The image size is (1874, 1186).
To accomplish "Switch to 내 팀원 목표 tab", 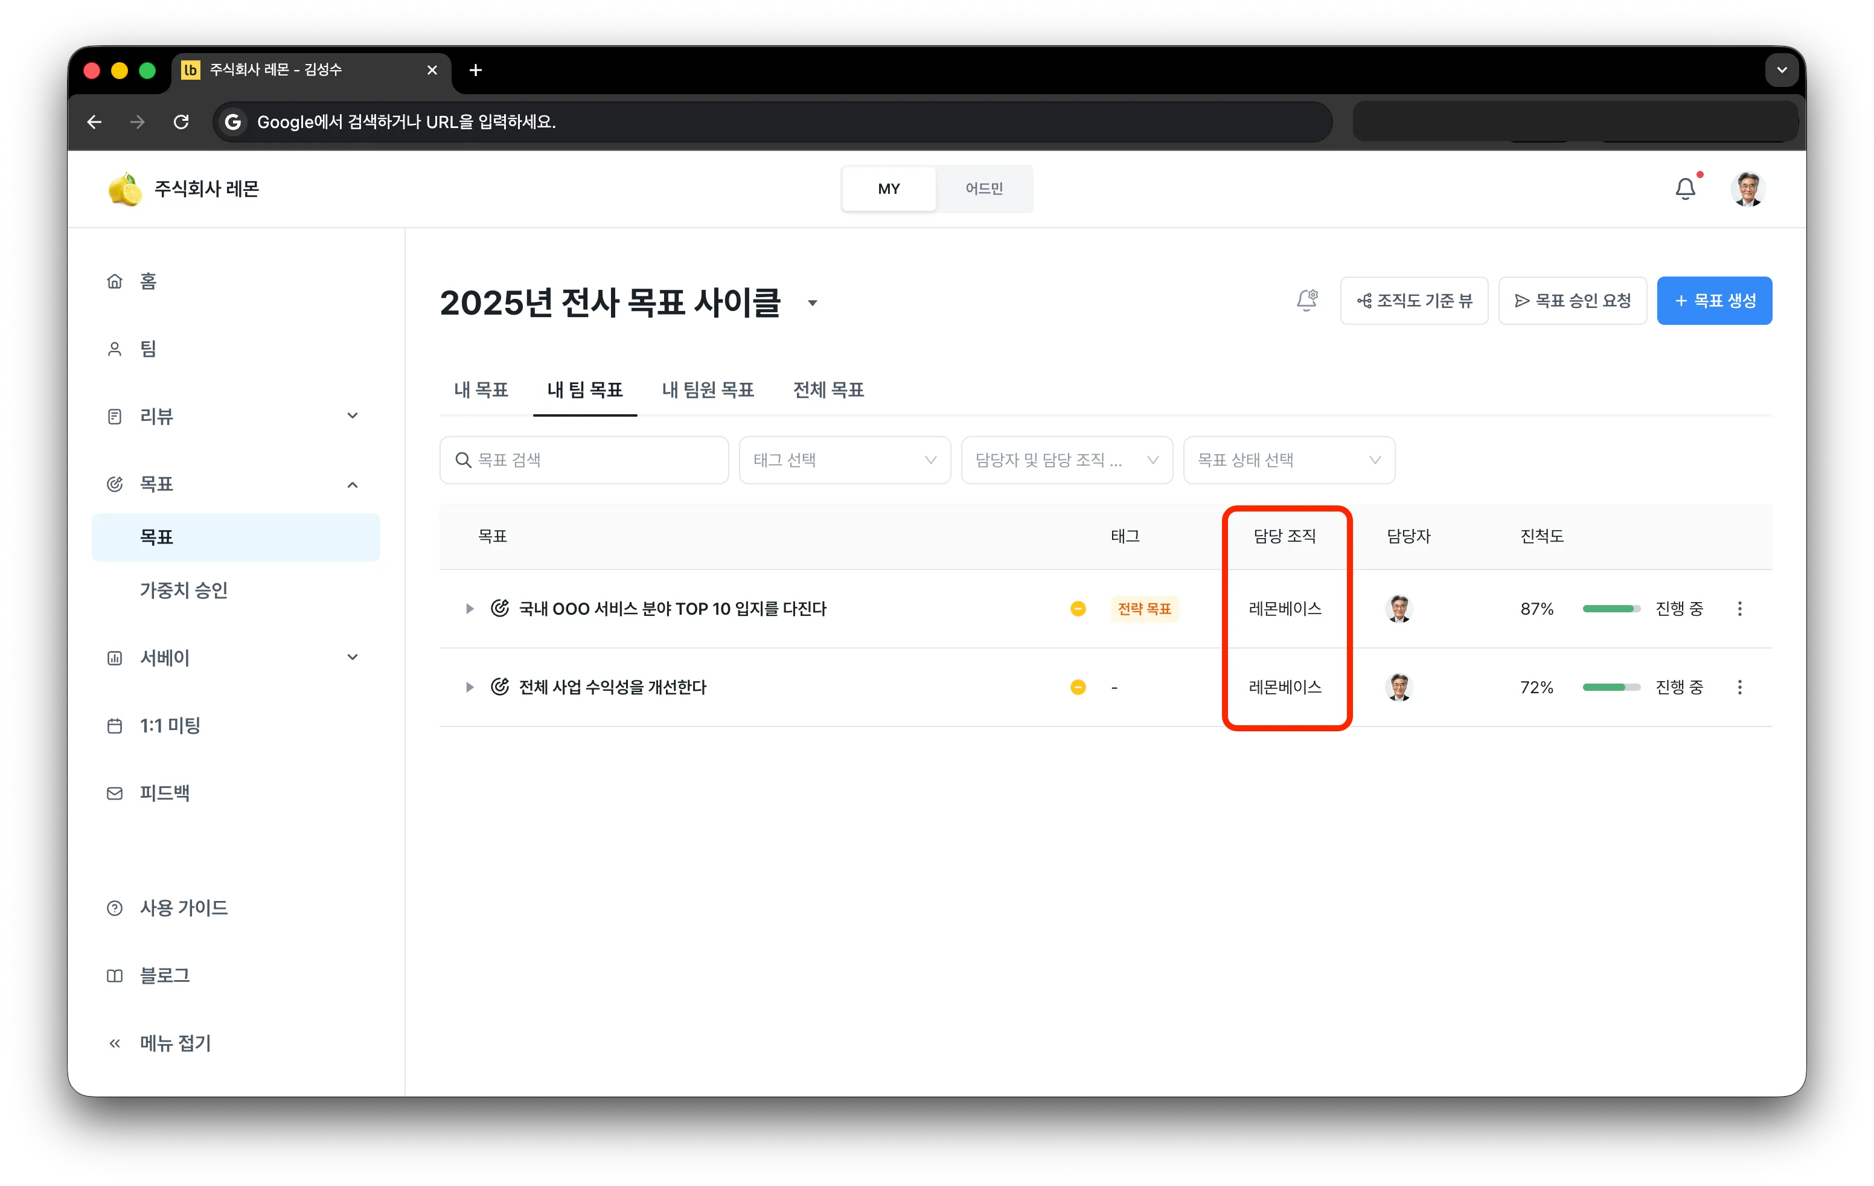I will coord(708,390).
